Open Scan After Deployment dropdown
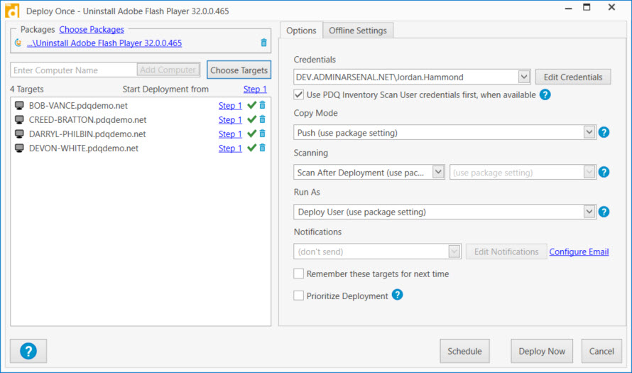 (x=438, y=172)
